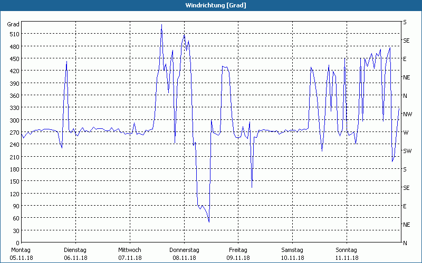Select the date 08.11.18 on the x-axis
The width and height of the screenshot is (422, 263).
click(x=184, y=258)
